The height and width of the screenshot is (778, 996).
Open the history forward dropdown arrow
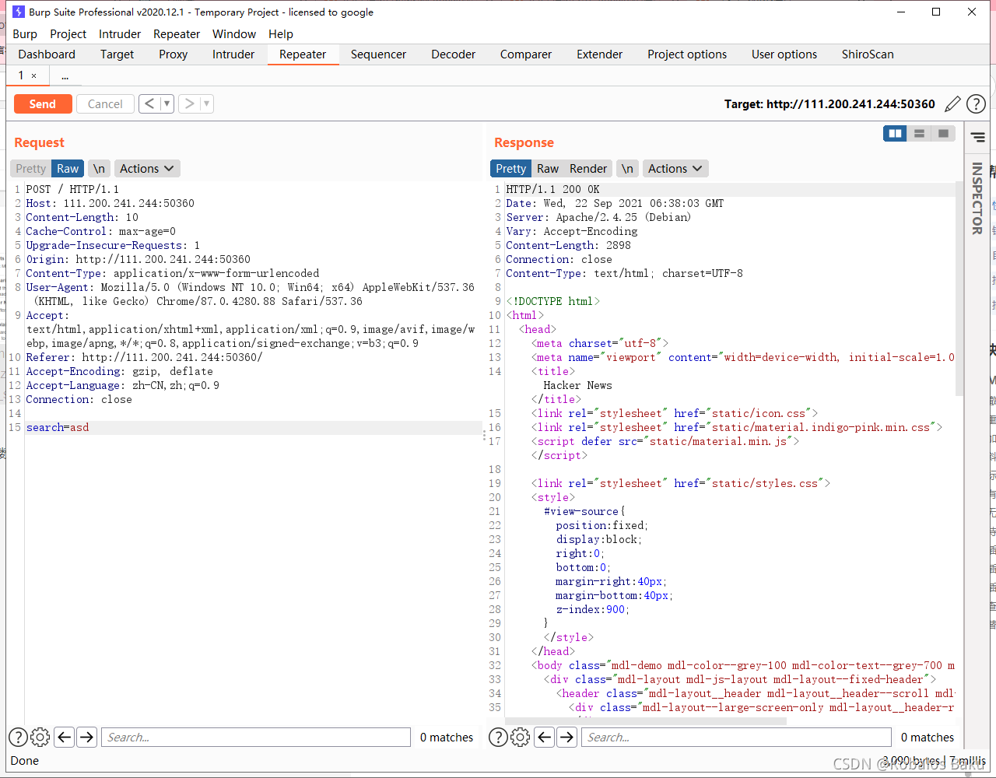pyautogui.click(x=207, y=103)
